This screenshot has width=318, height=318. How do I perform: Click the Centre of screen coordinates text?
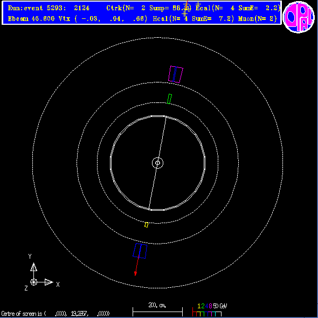[56, 314]
